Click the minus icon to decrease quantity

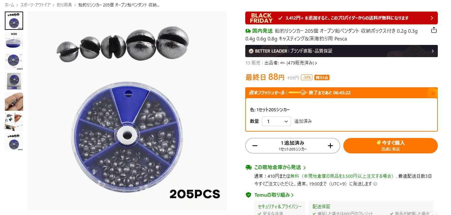pos(255,146)
